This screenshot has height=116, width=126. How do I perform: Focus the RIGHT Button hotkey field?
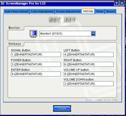click(89, 64)
